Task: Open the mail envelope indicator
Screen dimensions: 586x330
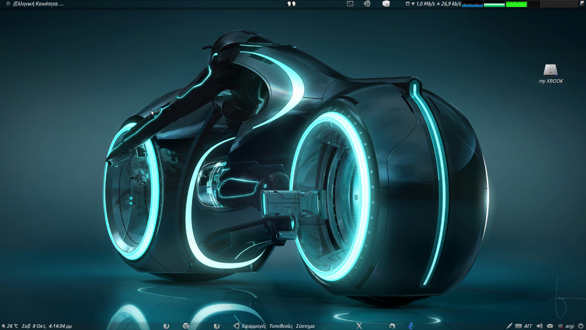Action: click(550, 326)
